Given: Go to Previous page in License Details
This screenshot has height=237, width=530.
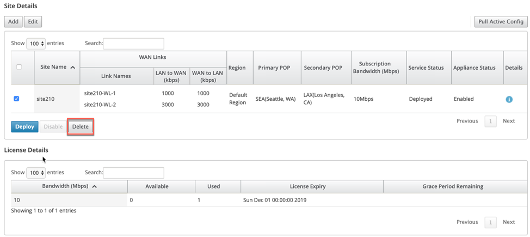Looking at the screenshot, I should click(467, 222).
